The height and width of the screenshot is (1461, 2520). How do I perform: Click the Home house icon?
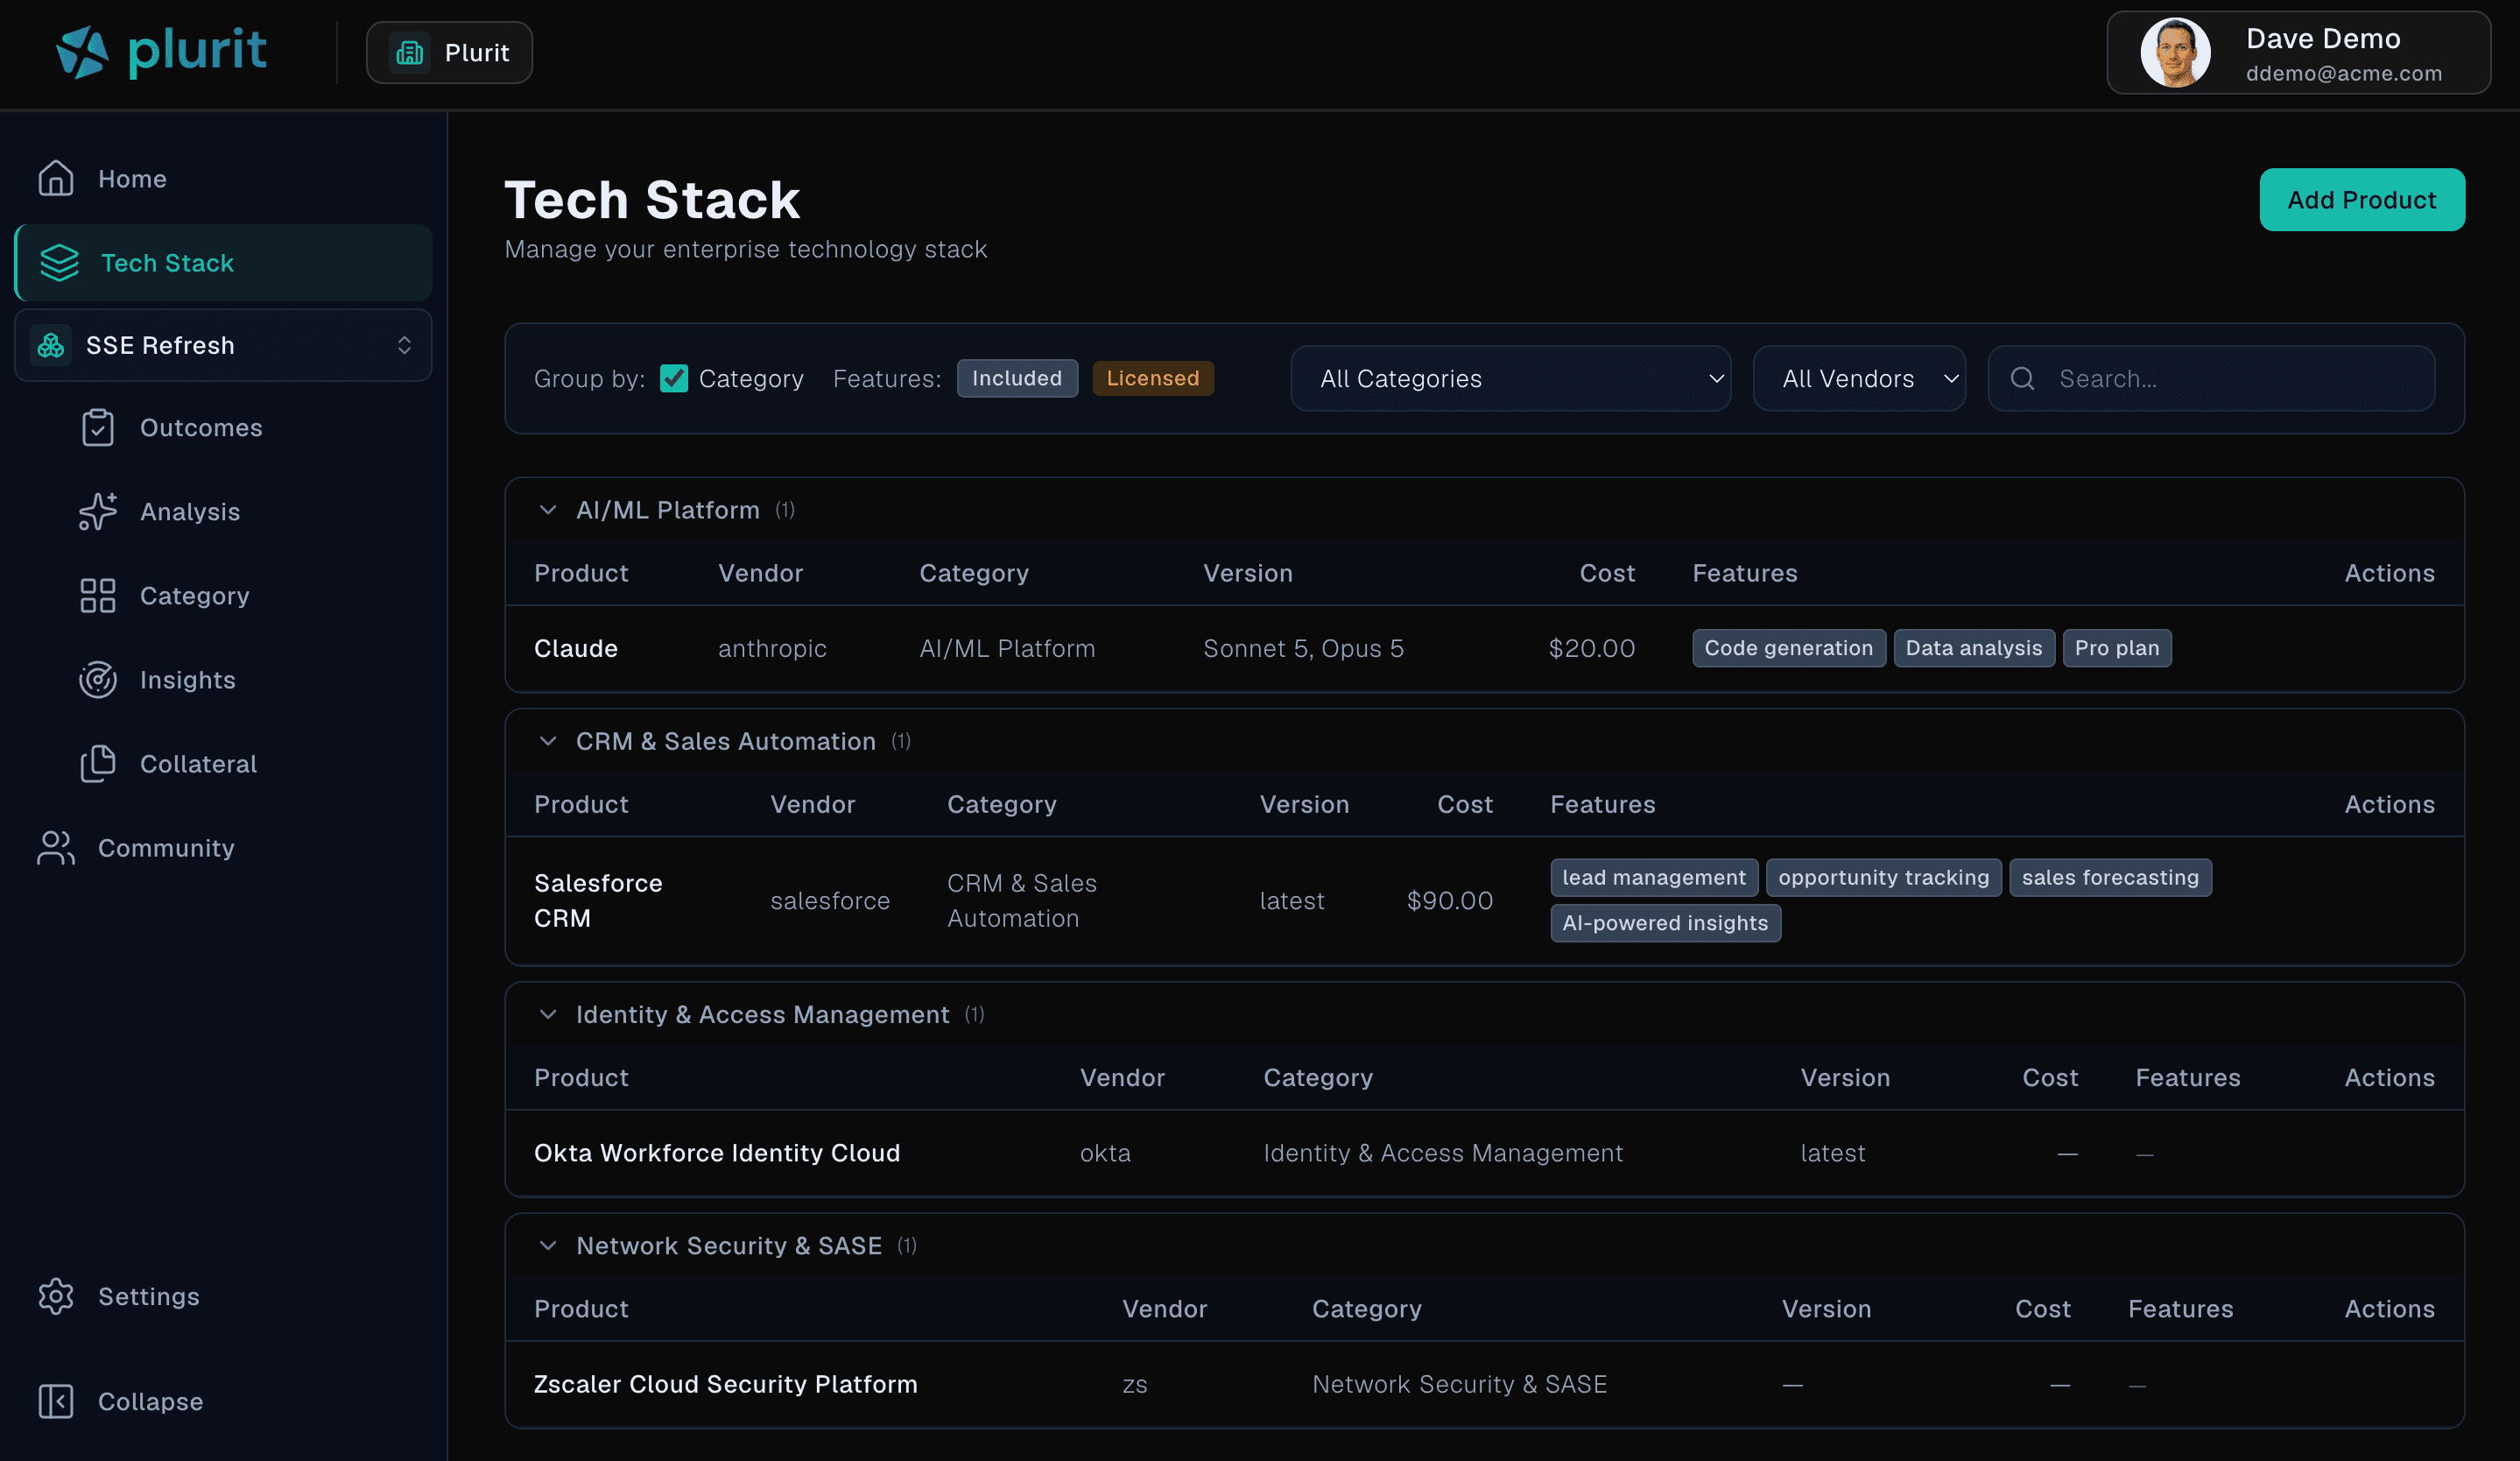point(56,179)
